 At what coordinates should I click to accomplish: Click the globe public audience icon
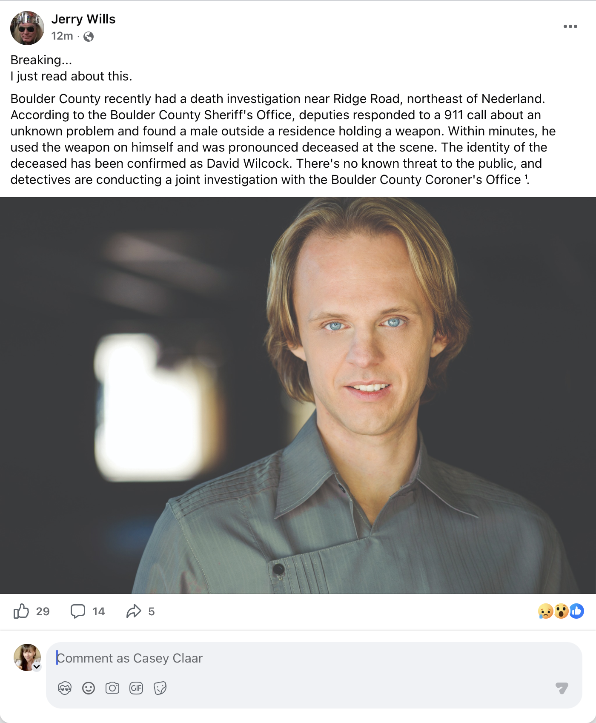pyautogui.click(x=89, y=37)
